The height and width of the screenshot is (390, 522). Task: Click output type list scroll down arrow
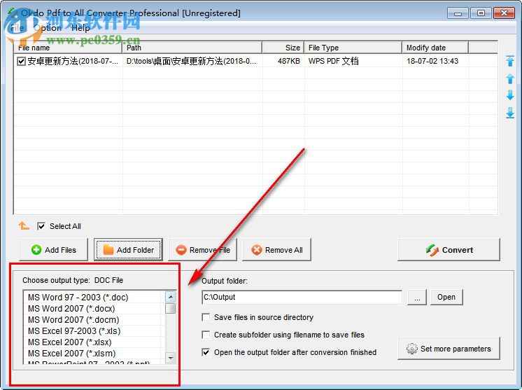pos(171,358)
